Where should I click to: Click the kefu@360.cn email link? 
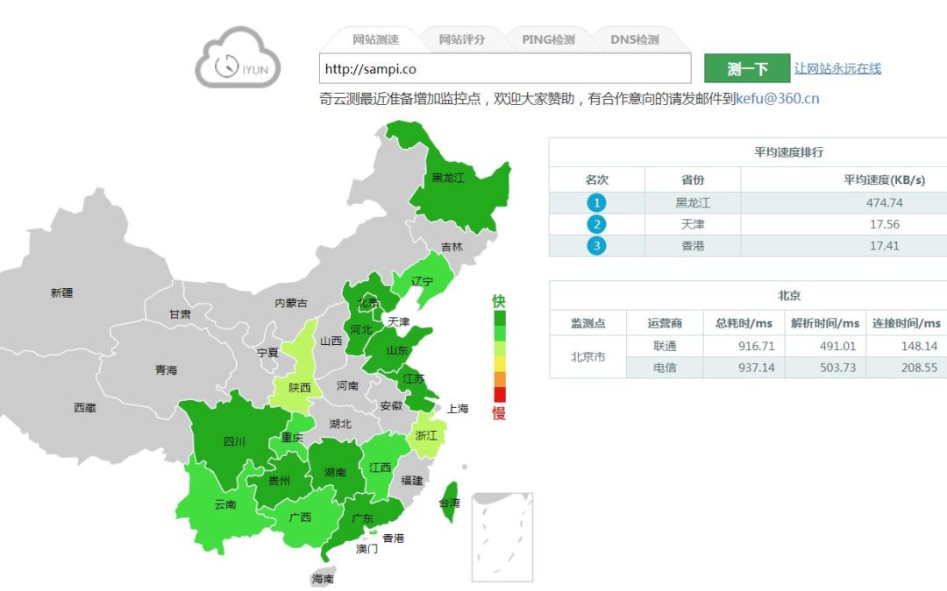[777, 98]
